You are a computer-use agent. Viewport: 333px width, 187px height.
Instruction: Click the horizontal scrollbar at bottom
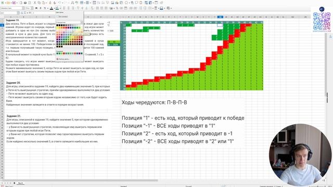tap(81, 180)
